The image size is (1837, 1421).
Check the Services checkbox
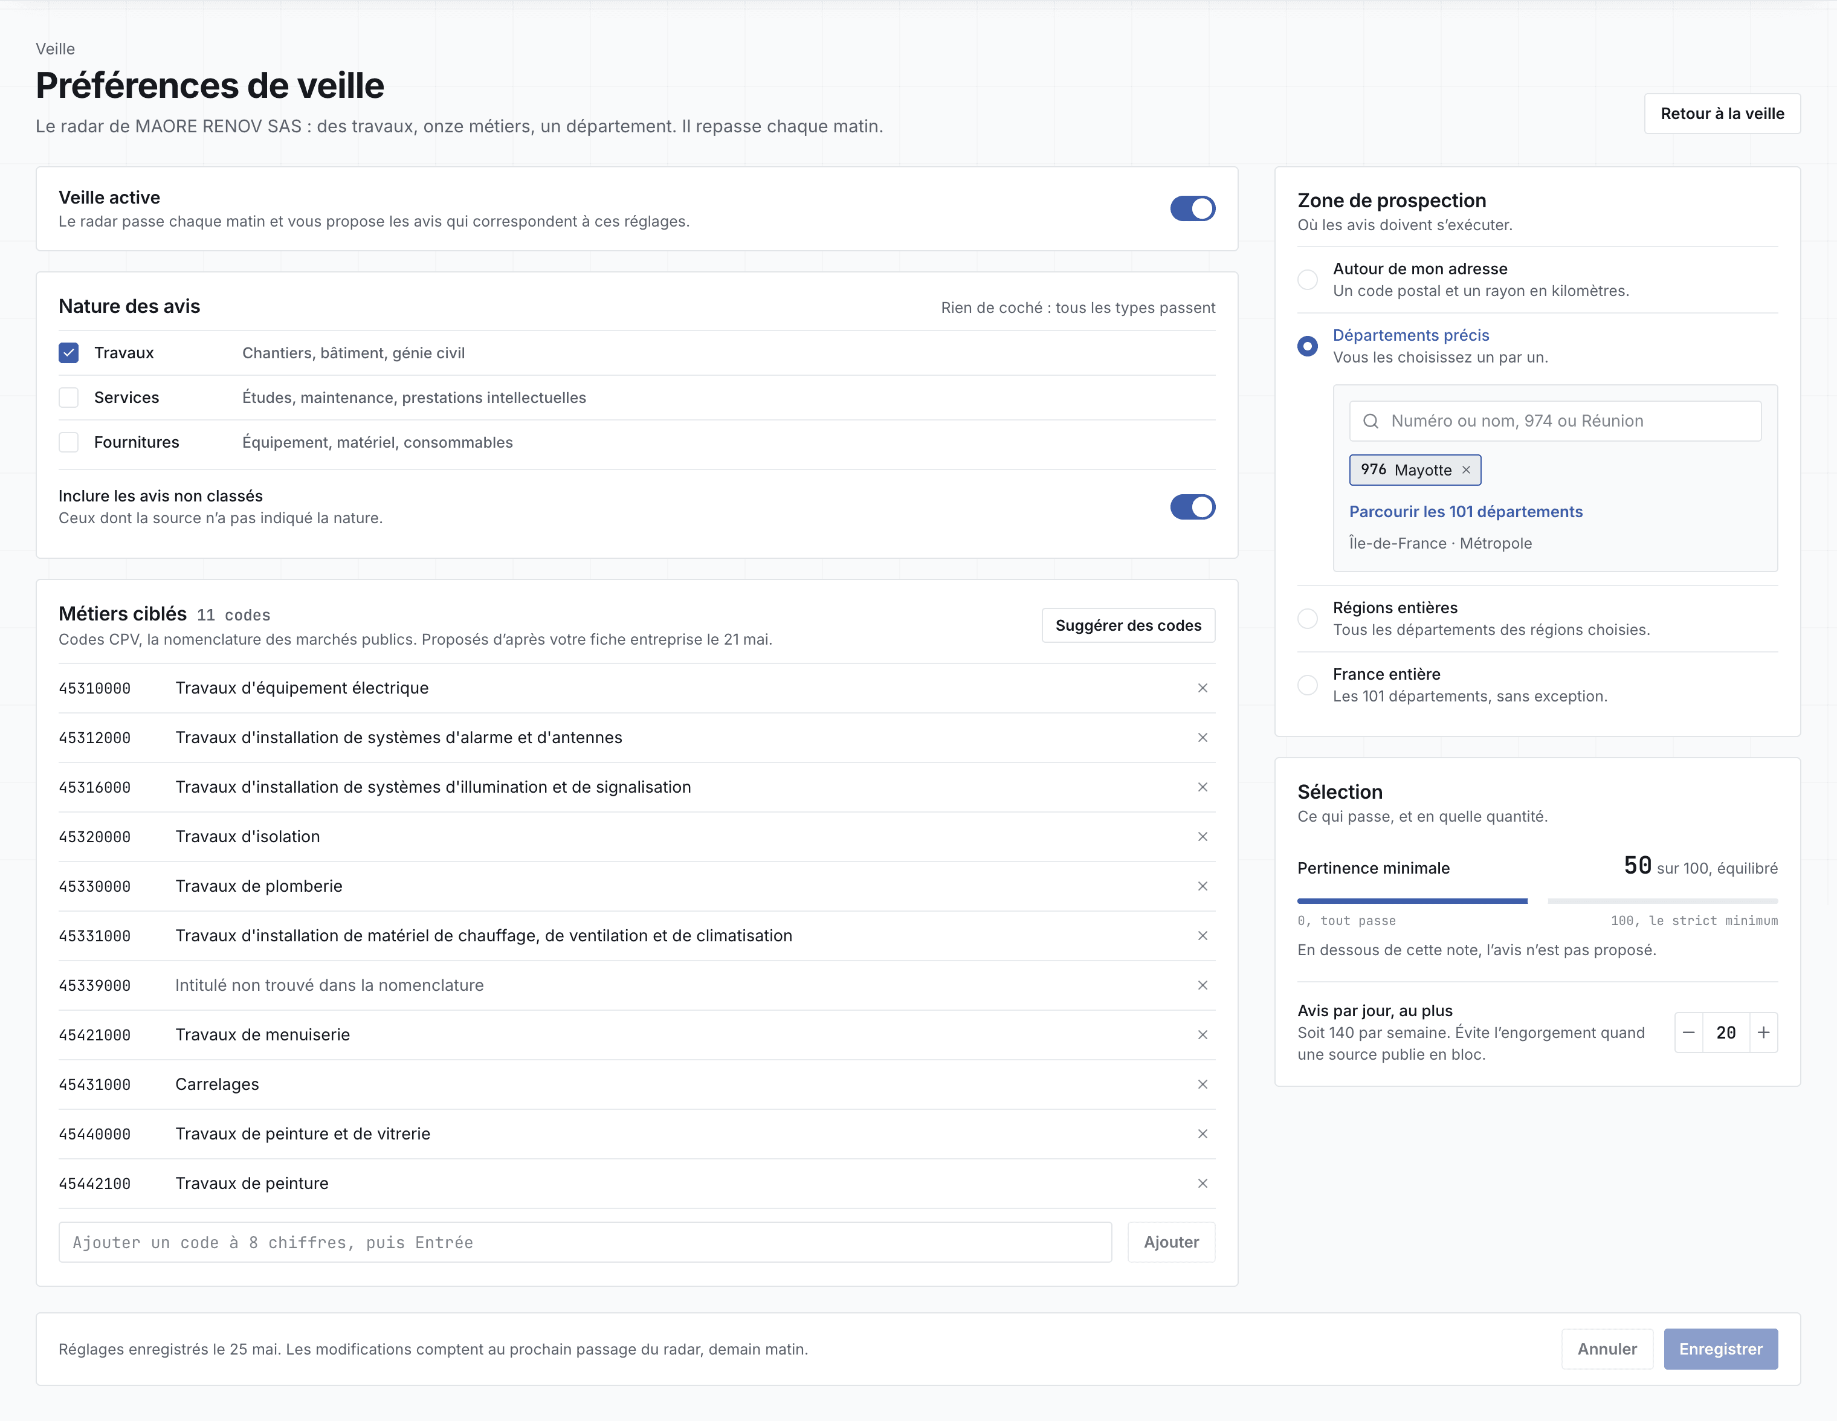click(69, 398)
